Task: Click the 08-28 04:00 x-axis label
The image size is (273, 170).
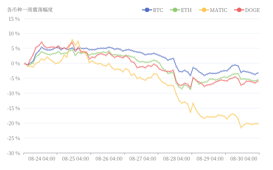Action: point(176,159)
